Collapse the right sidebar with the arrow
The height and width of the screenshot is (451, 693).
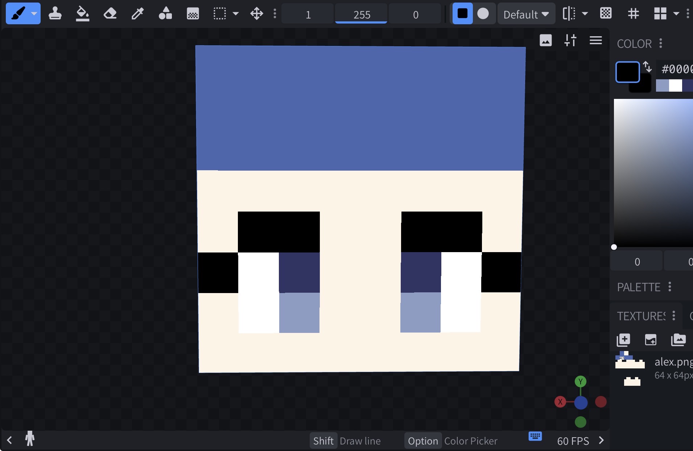pos(602,440)
